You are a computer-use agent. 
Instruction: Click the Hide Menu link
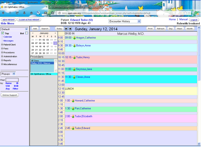pos(8,23)
